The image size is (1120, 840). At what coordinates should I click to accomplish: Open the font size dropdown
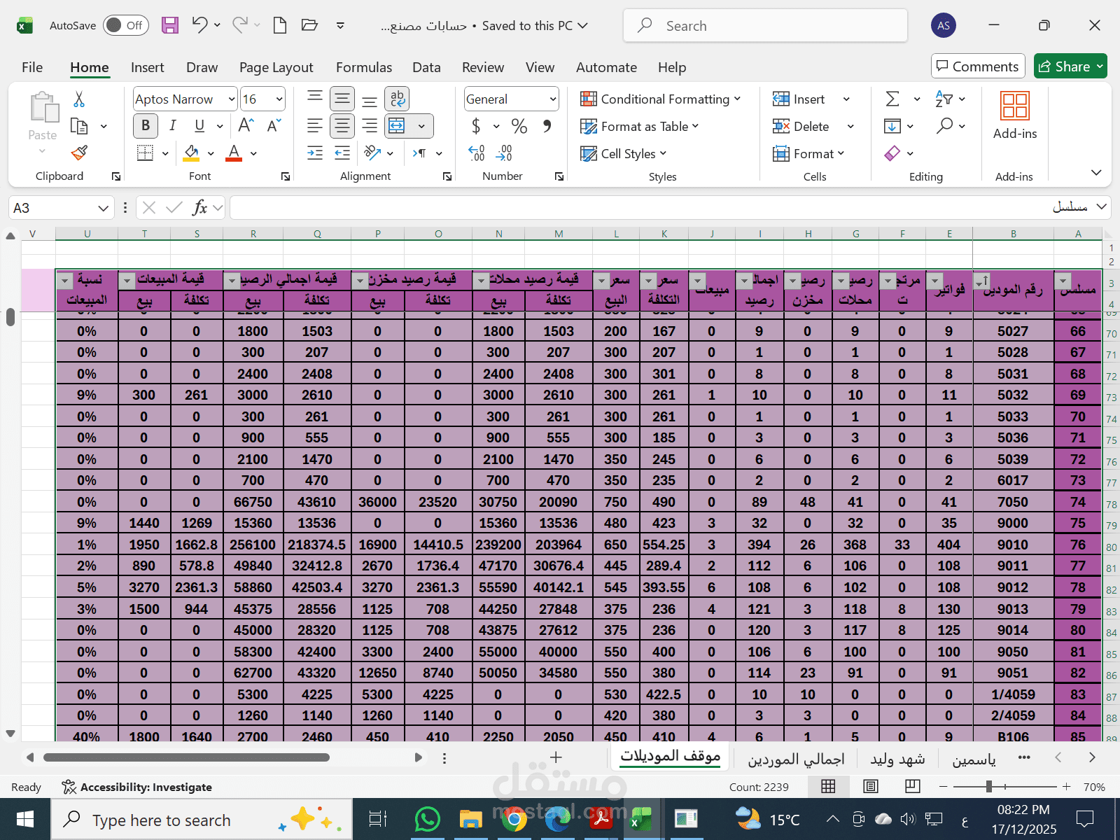[279, 99]
